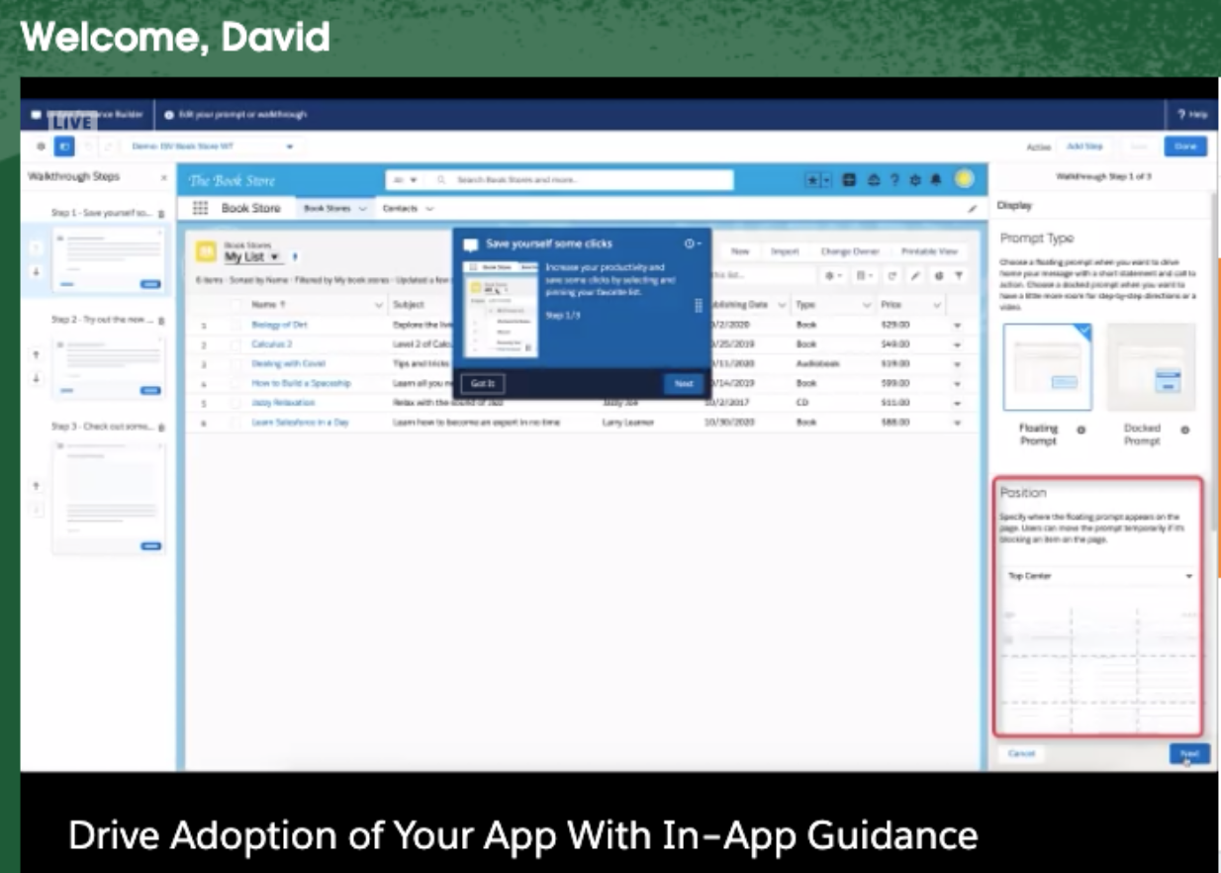This screenshot has height=873, width=1221.
Task: Click the Add Step button
Action: [x=1084, y=146]
